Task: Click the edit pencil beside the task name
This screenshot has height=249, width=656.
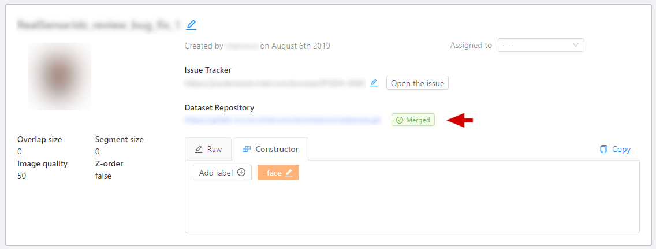Action: click(191, 25)
